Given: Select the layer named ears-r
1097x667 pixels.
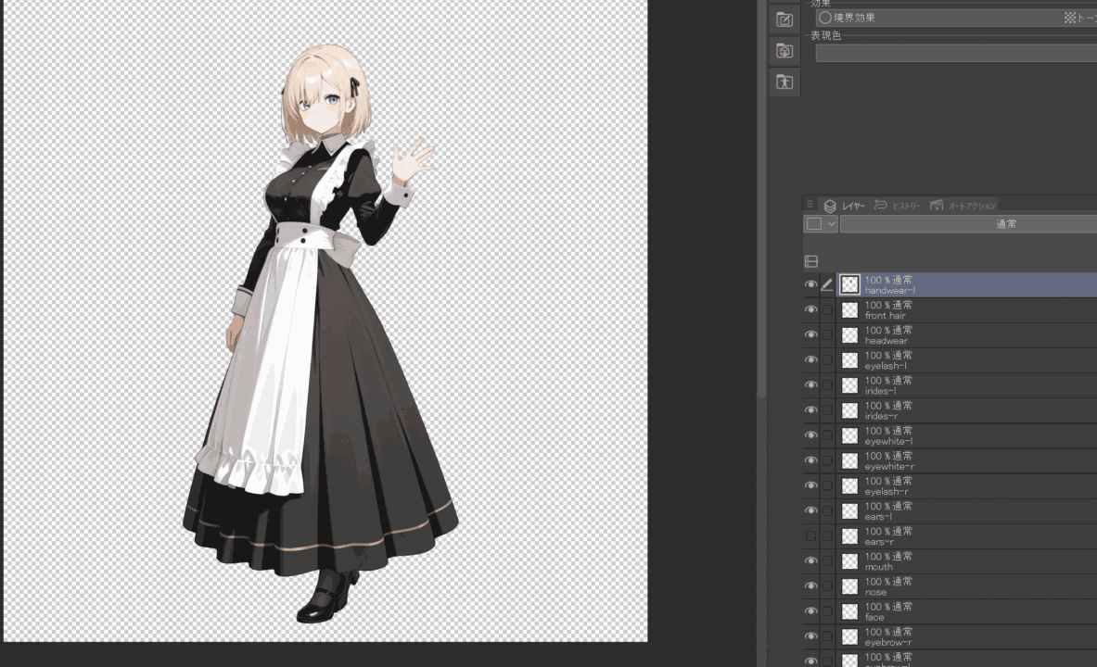Looking at the screenshot, I should [966, 536].
